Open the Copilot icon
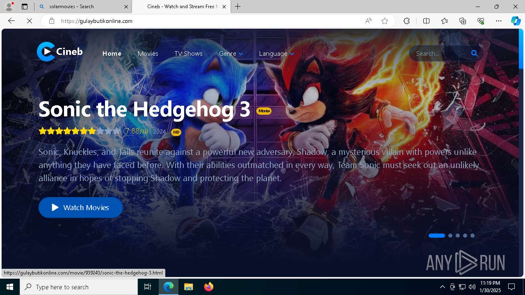Screen dimensions: 525x295 pos(516,21)
